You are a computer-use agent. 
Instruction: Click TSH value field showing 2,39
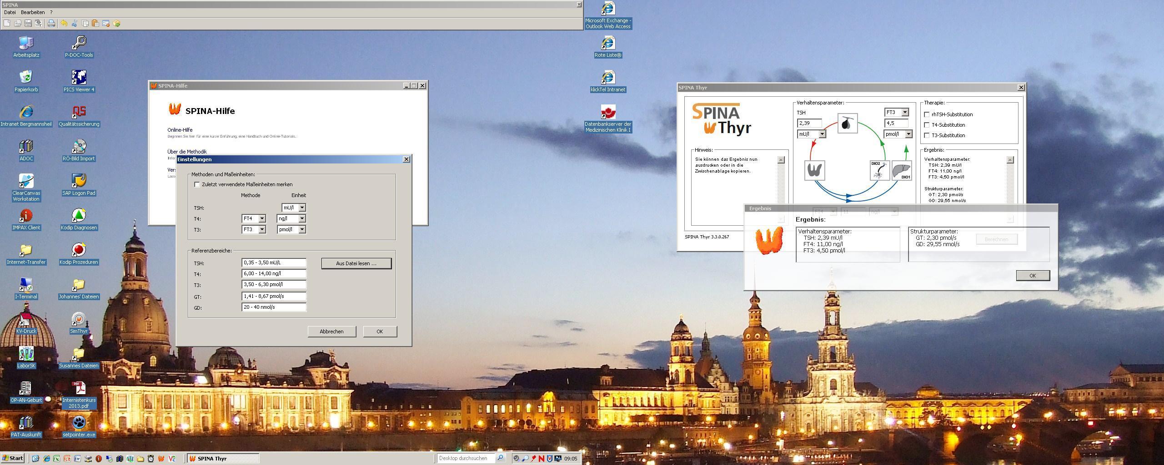point(809,123)
